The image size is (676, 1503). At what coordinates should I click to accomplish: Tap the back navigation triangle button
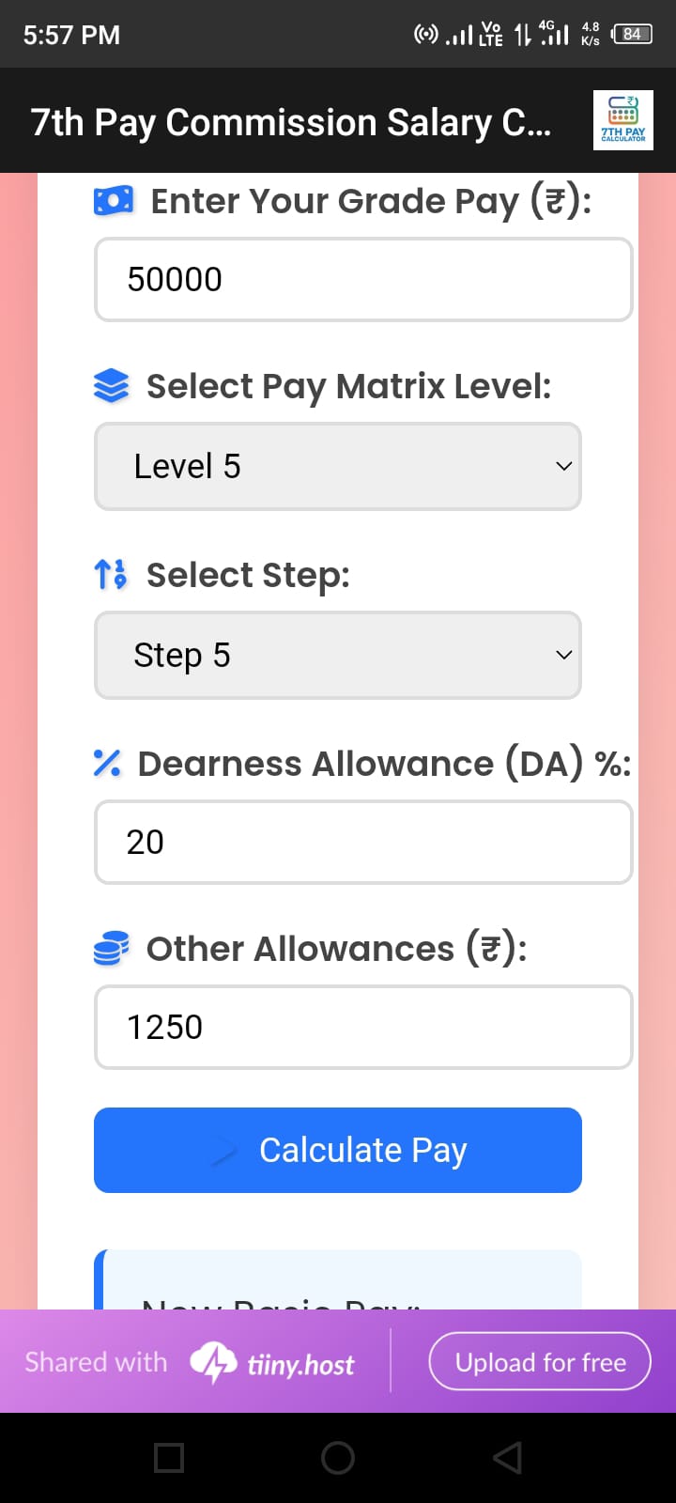506,1456
